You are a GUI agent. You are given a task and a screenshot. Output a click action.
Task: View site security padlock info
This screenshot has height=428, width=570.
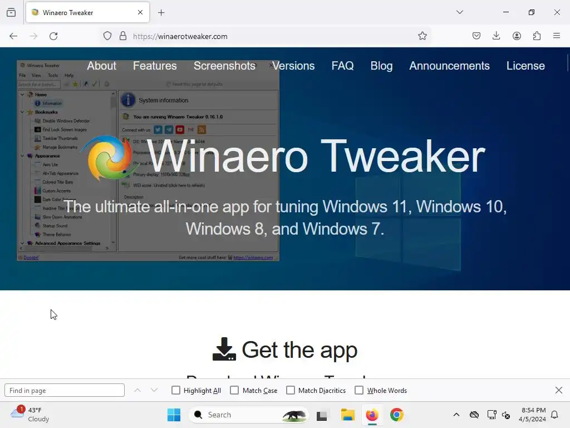123,36
